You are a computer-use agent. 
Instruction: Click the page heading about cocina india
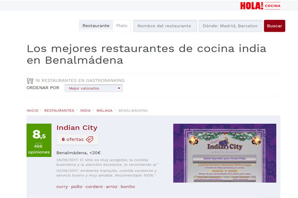click(x=147, y=54)
